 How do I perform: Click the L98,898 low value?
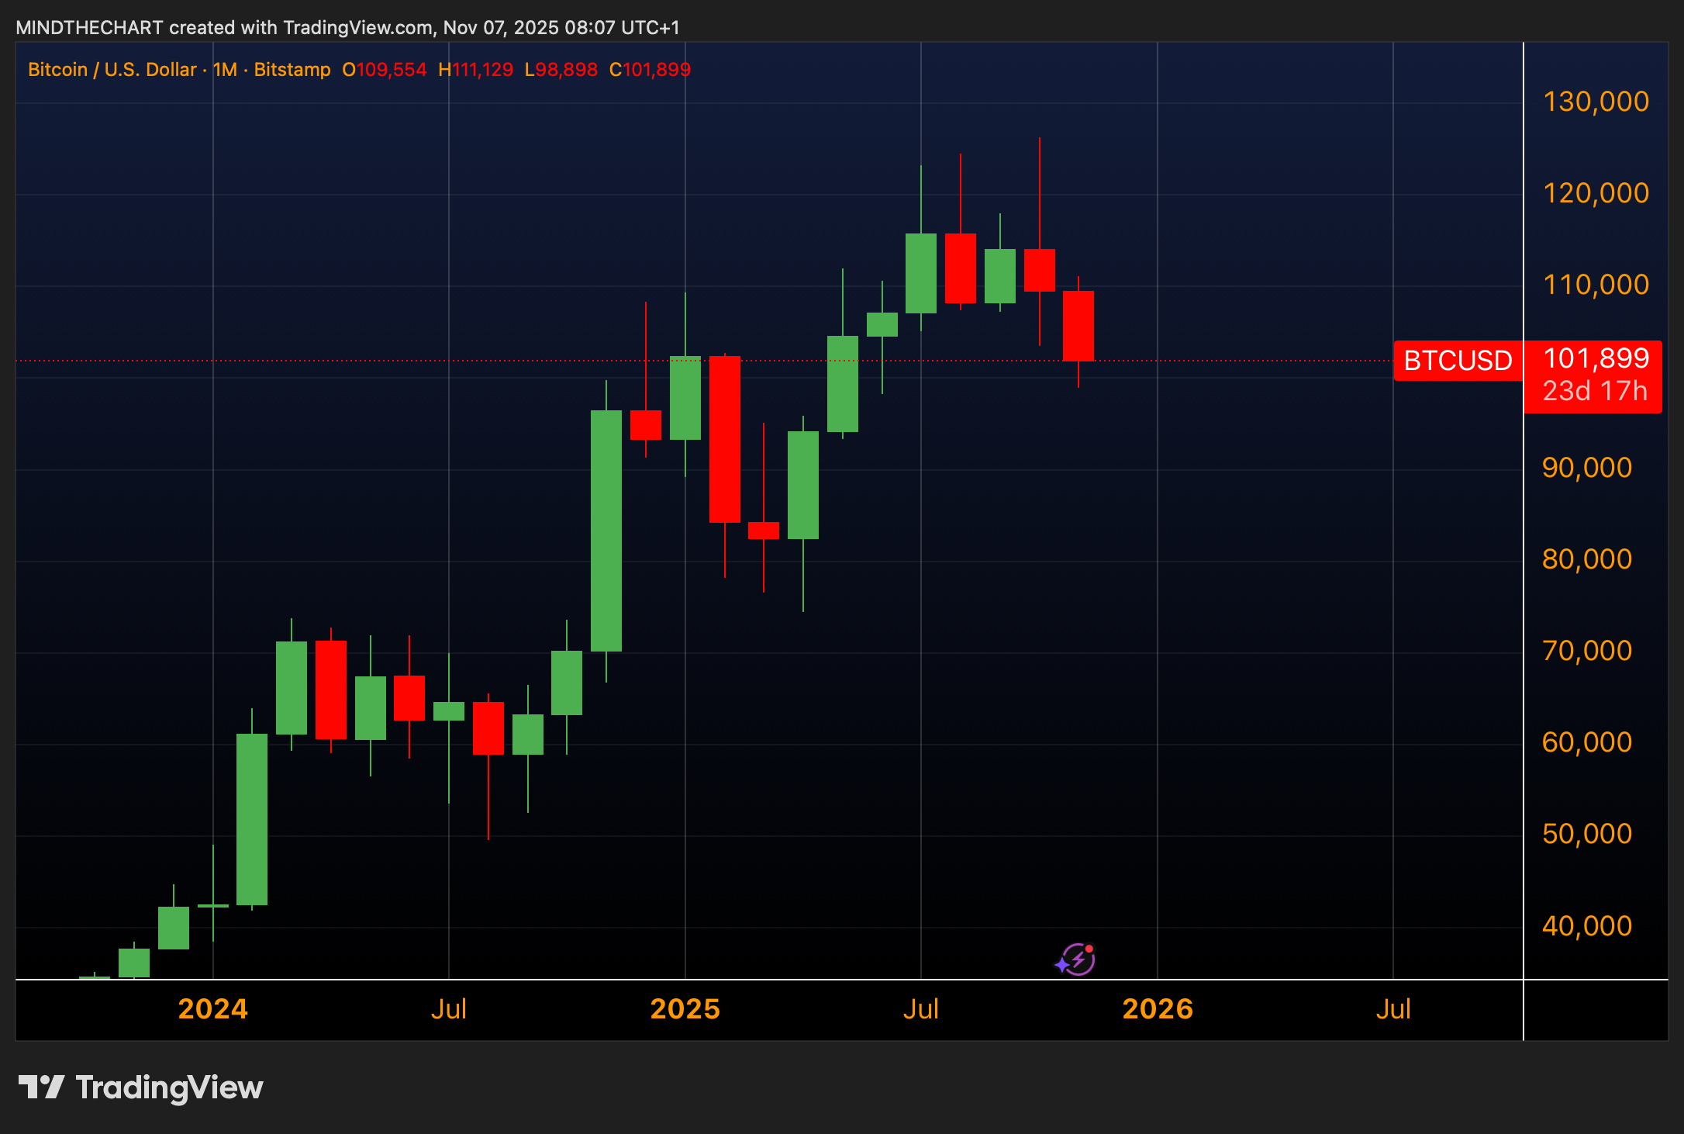click(x=561, y=70)
